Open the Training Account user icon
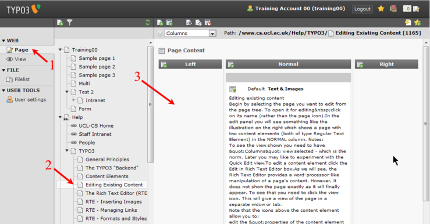Viewport: 430px width, 224px height. (250, 9)
